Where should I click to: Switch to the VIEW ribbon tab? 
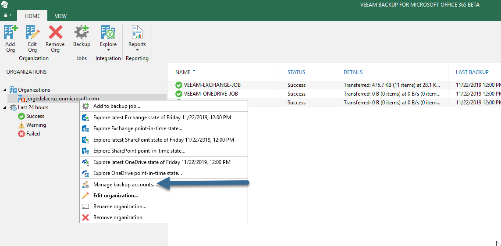61,16
